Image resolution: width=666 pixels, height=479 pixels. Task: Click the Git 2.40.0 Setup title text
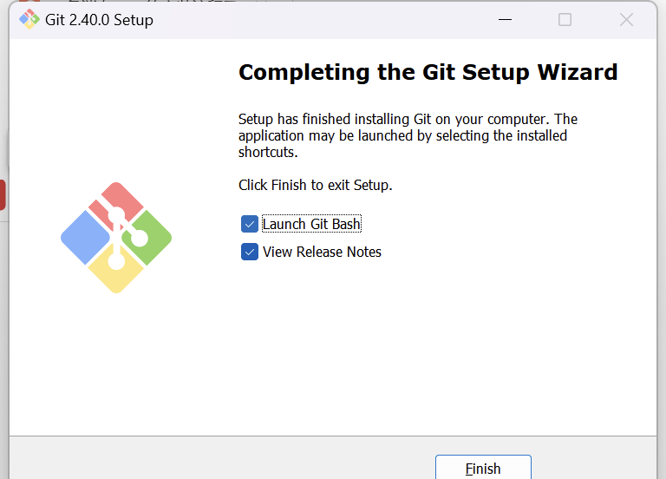[x=100, y=20]
